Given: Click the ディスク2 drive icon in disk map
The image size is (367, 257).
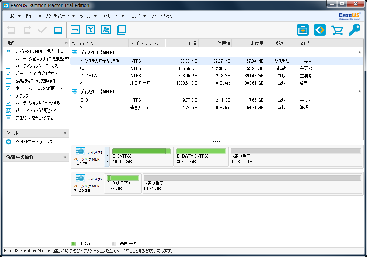Looking at the screenshot, I should pos(80,179).
